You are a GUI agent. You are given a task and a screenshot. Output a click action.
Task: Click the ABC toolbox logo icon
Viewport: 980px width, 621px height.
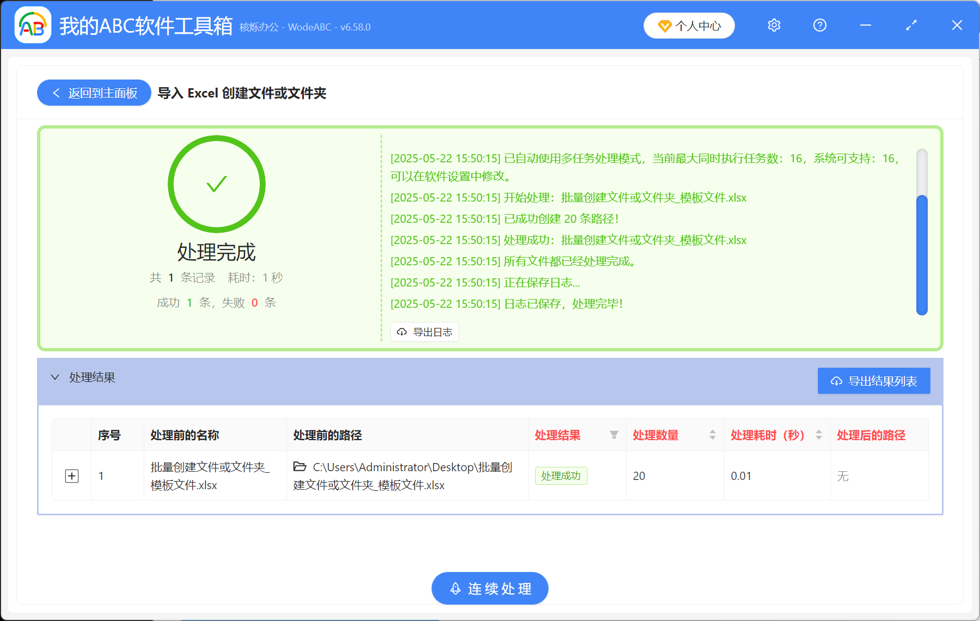(33, 25)
